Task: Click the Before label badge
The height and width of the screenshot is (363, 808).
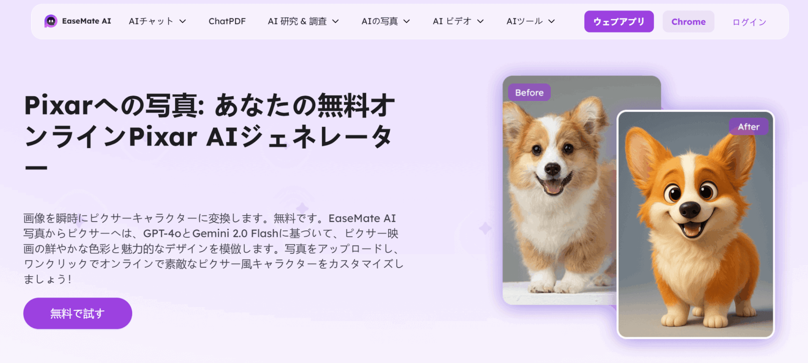Action: [x=529, y=93]
